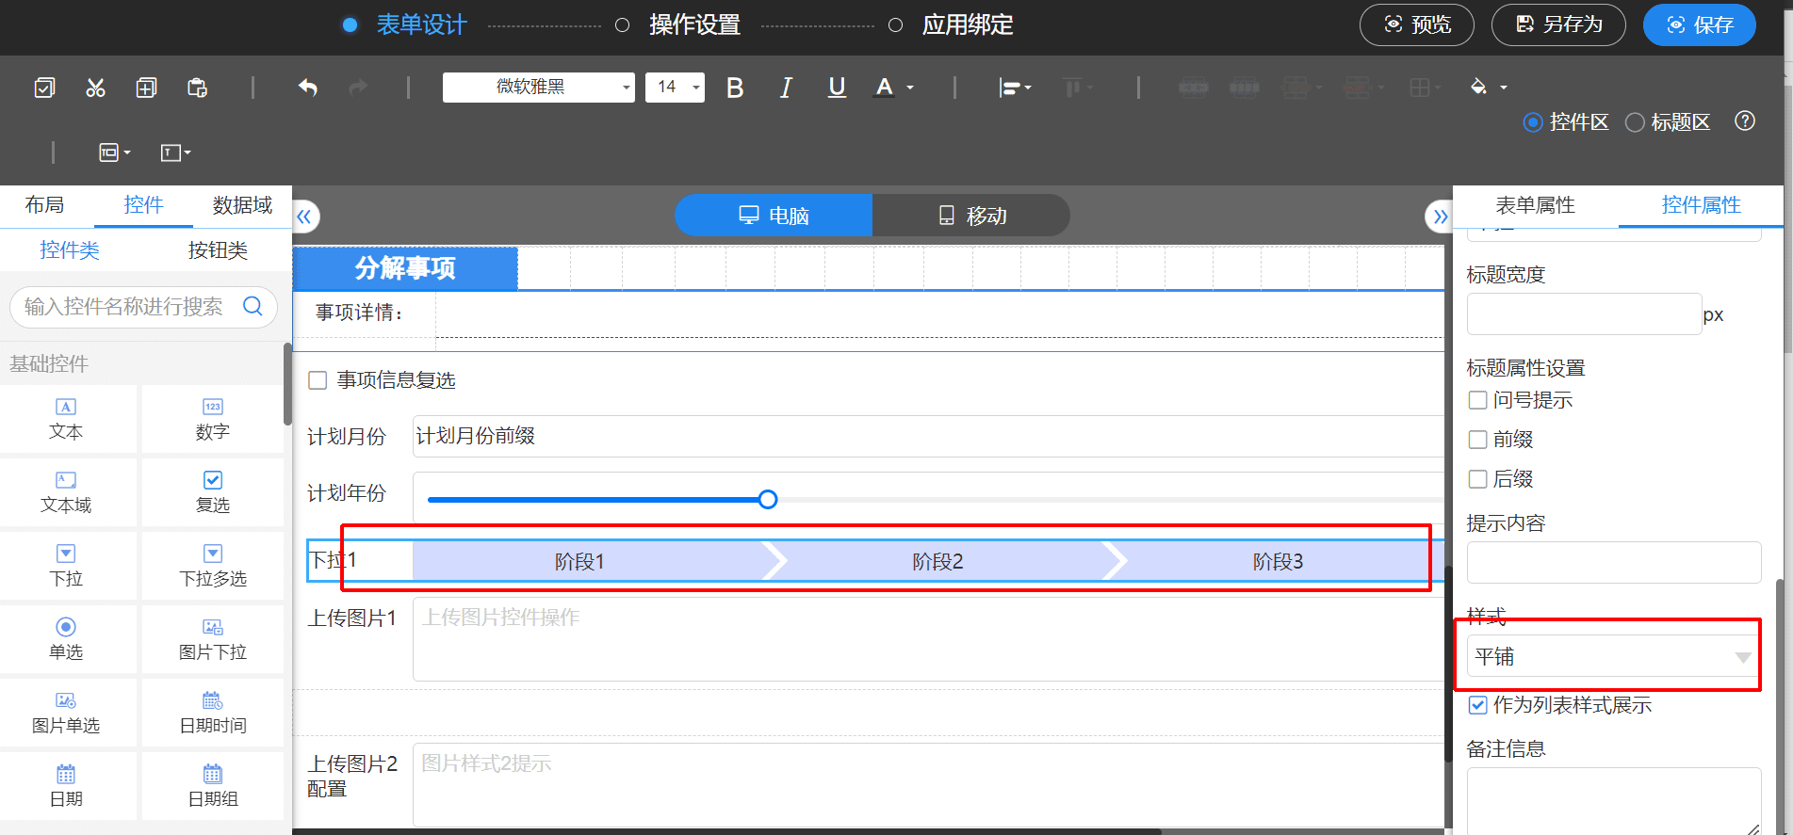Click the 备注信息 textarea
Viewport: 1793px width, 835px height.
[1613, 801]
